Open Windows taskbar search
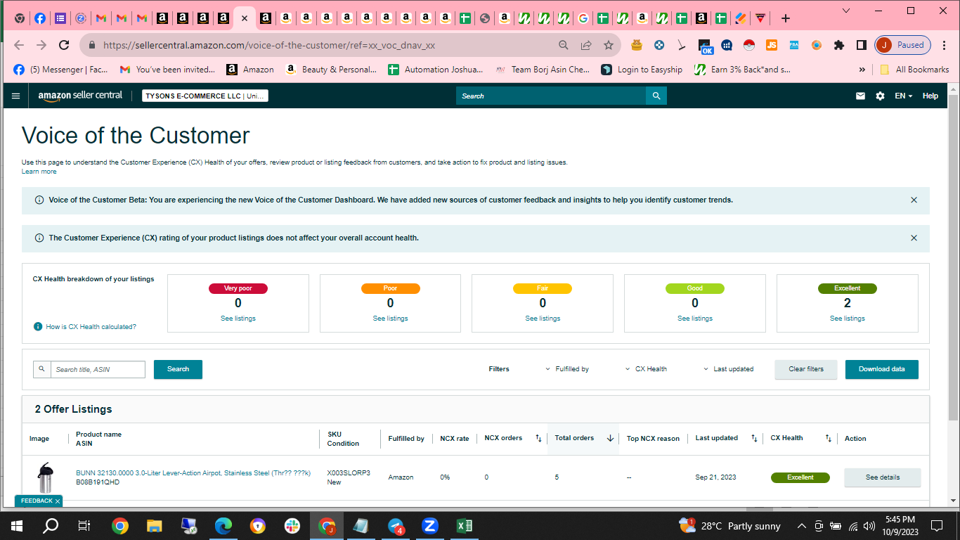Screen dimensions: 960x540 tap(51, 526)
